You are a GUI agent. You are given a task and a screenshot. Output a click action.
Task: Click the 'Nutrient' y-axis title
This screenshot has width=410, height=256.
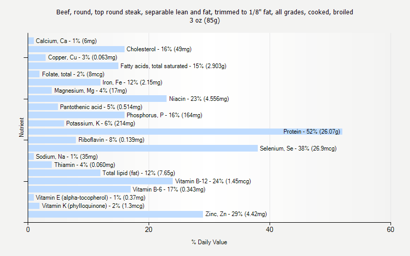click(x=22, y=127)
